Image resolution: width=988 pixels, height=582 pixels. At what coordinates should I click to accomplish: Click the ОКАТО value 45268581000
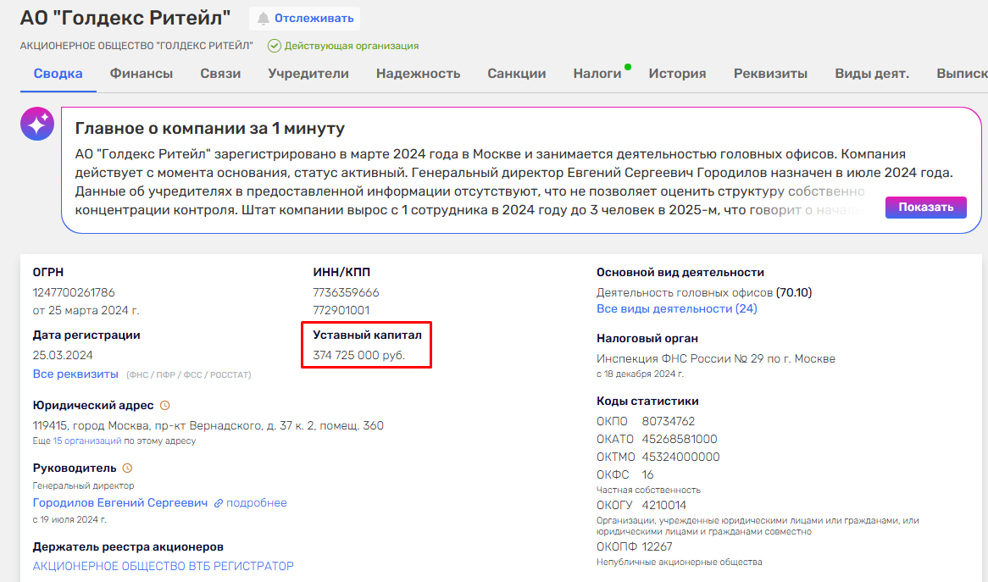680,439
